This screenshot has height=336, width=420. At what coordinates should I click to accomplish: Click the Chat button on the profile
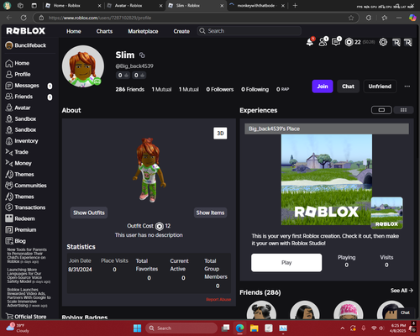[x=348, y=87]
